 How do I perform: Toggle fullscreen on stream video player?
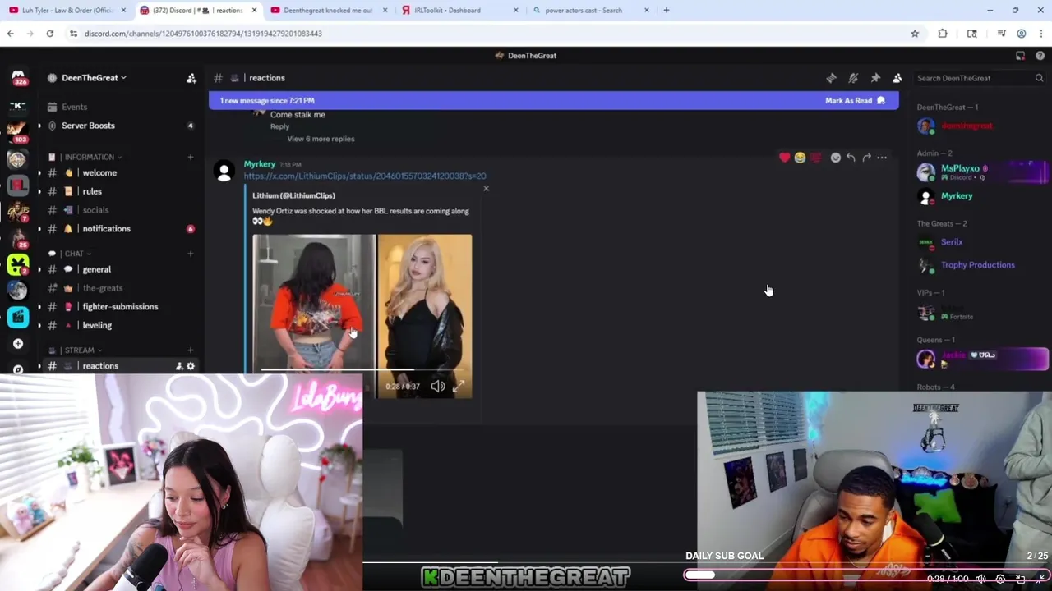coord(1040,579)
